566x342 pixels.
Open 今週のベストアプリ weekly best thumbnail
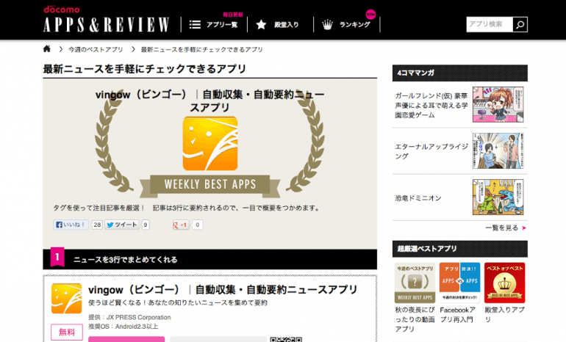coord(415,283)
